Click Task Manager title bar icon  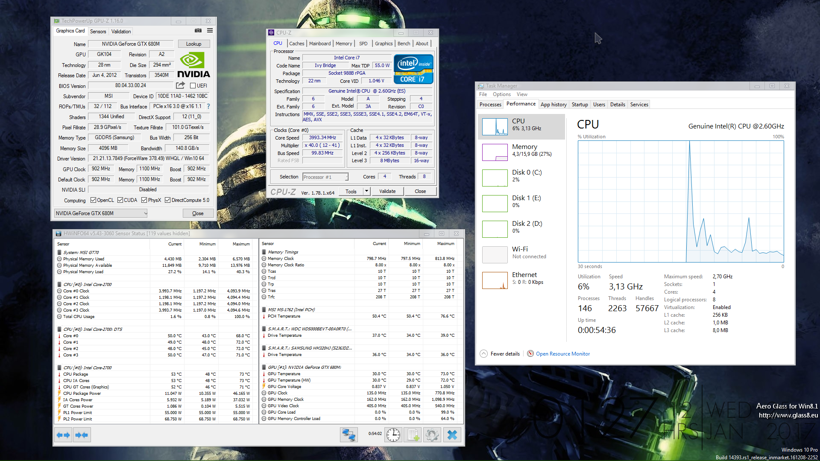click(481, 86)
